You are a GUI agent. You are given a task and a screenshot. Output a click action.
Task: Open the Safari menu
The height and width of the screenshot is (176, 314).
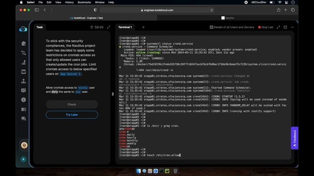click(30, 2)
